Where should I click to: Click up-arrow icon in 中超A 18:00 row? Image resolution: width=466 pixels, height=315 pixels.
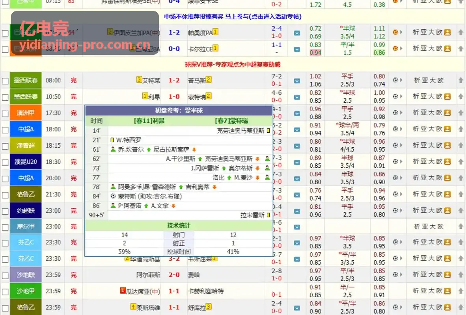460,129
